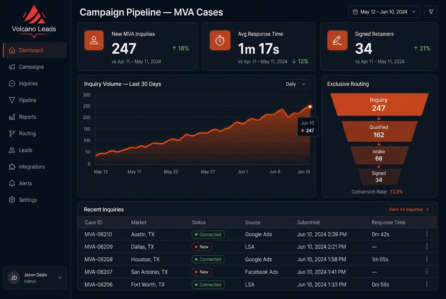
Task: Click the Integrations puzzle icon
Action: pos(12,166)
